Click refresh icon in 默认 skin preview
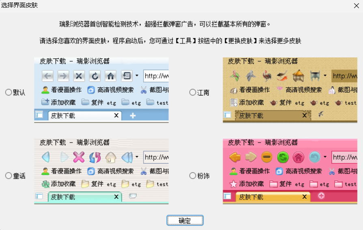The image size is (363, 230). 95,76
